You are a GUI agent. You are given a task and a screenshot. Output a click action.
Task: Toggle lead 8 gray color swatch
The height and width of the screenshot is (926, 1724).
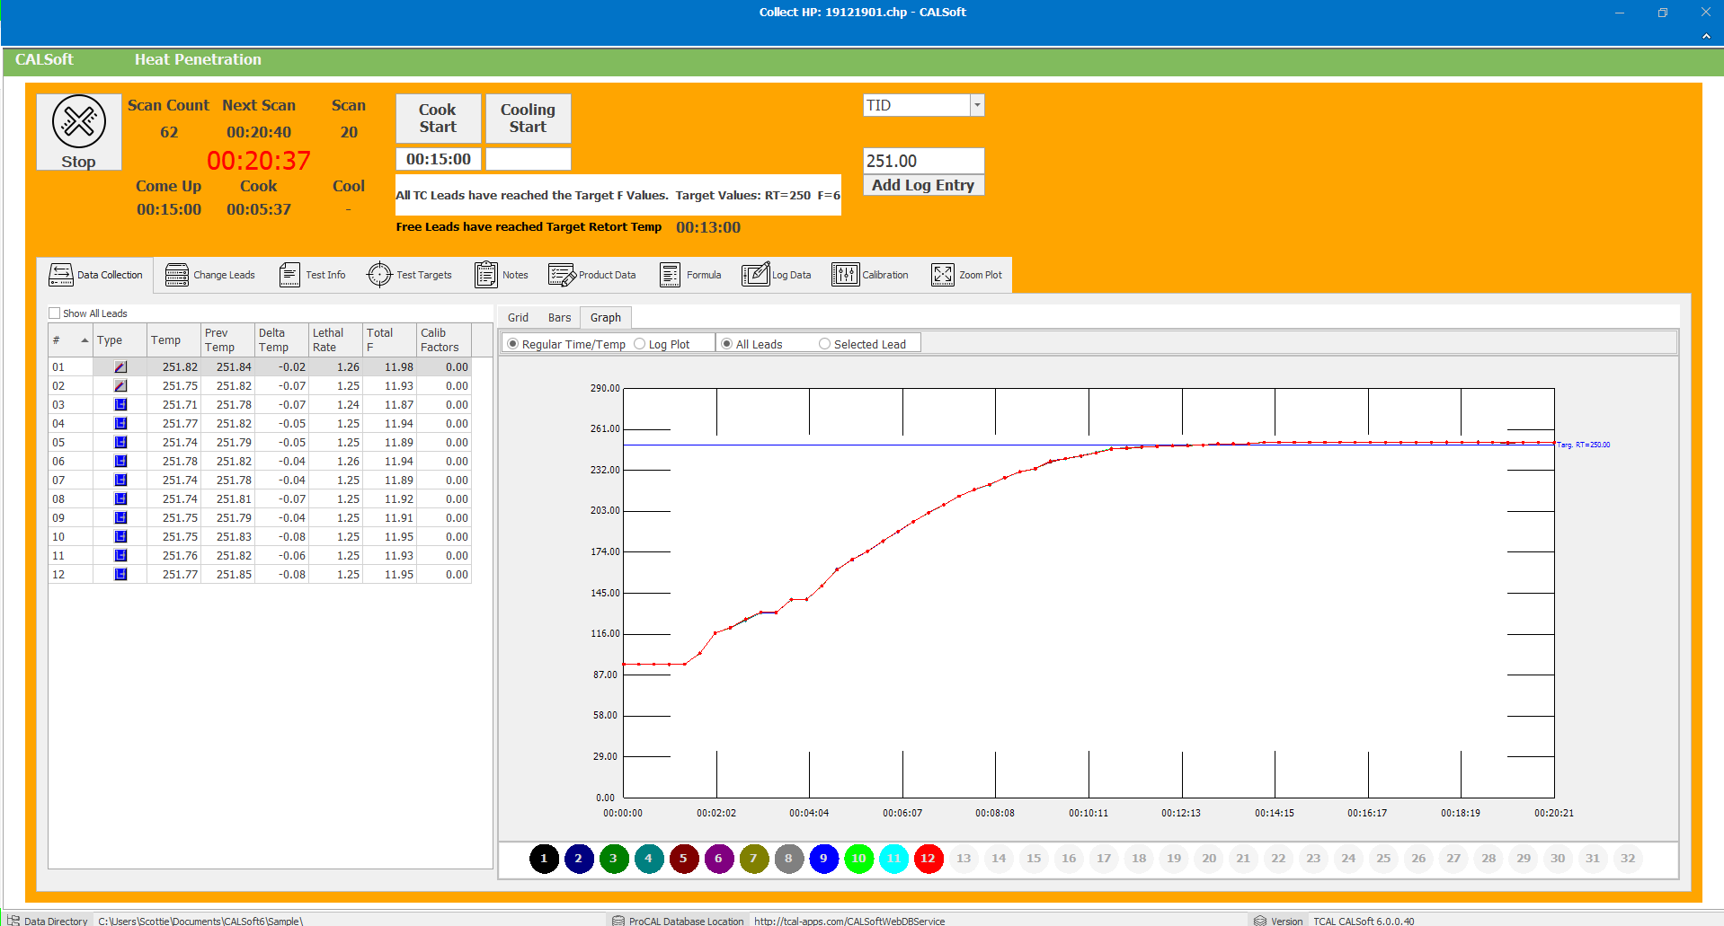(788, 859)
